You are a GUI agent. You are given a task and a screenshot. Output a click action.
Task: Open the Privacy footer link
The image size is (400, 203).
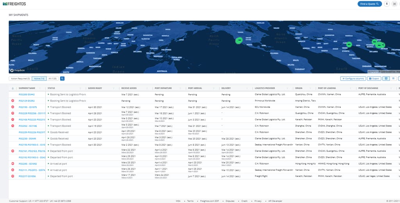click(258, 201)
